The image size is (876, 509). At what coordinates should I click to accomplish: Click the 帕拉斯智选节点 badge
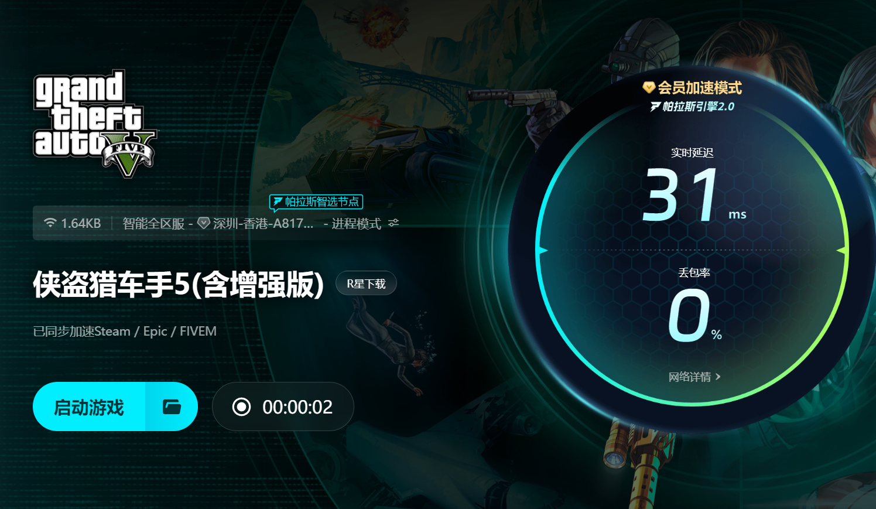coord(316,202)
